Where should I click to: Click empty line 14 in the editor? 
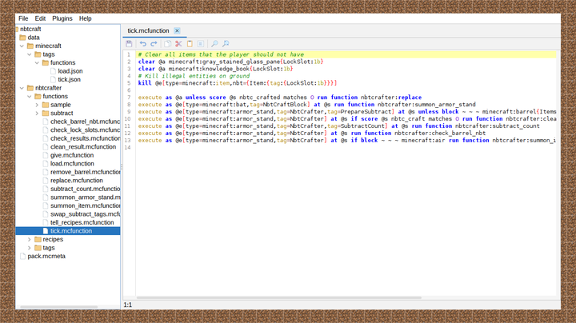(x=346, y=148)
